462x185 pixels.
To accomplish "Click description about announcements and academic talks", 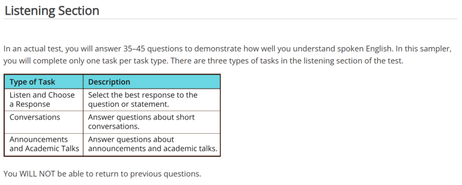I will tap(152, 145).
